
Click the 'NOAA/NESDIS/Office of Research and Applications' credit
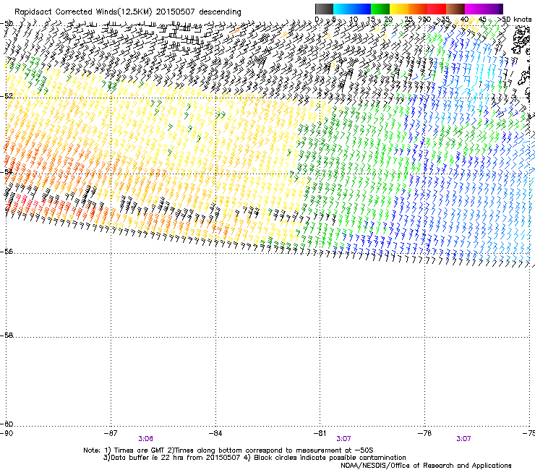(426, 466)
